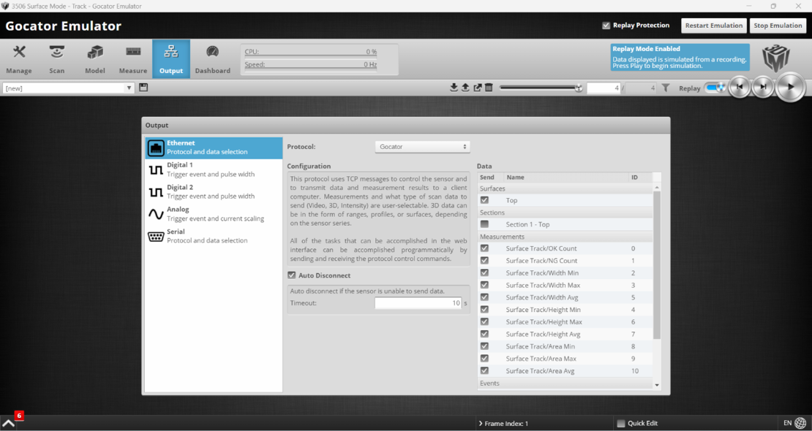The width and height of the screenshot is (812, 431).
Task: Toggle send for Surface Track/Height Min
Action: 485,310
